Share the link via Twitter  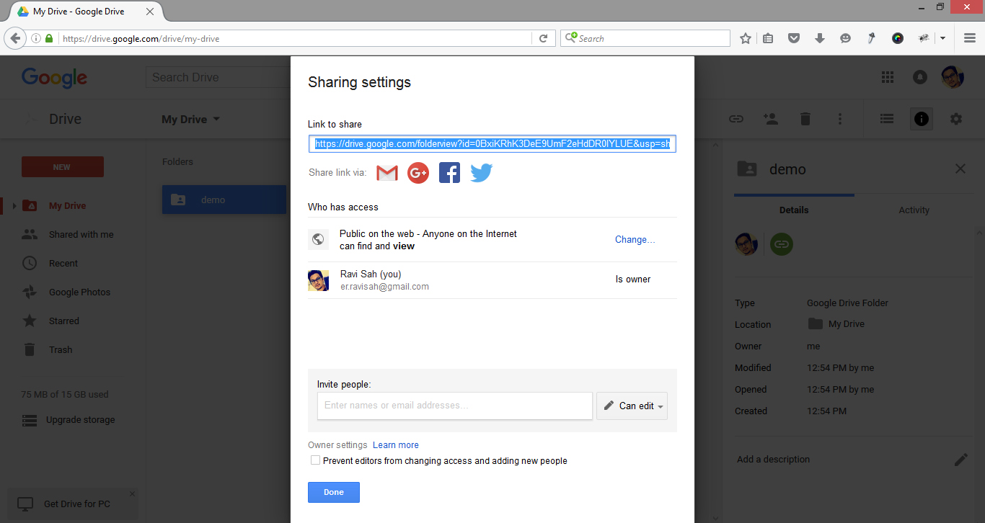pyautogui.click(x=481, y=172)
